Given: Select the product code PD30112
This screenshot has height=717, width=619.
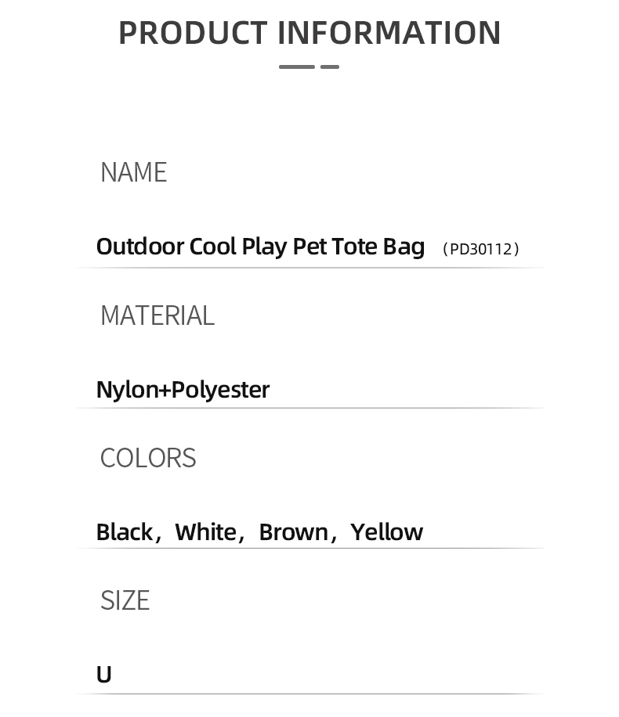Looking at the screenshot, I should (481, 249).
